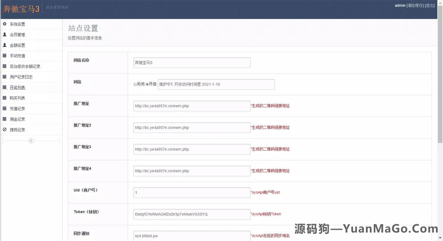Open 佣金记录 in the sidebar
The width and height of the screenshot is (443, 241).
17,119
